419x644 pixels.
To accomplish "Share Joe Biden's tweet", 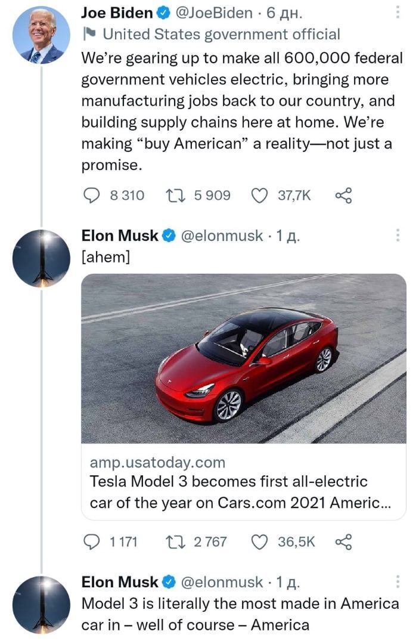I will [344, 196].
